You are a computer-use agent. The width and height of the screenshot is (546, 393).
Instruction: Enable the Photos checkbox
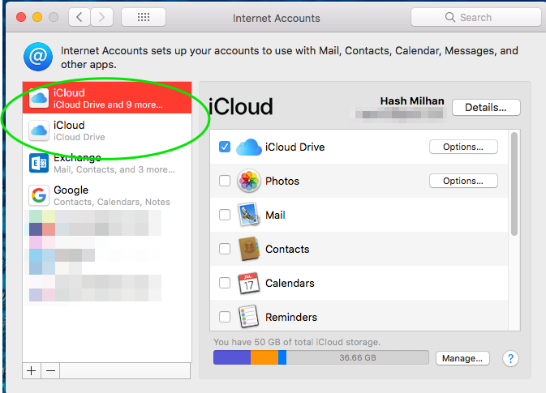click(225, 181)
